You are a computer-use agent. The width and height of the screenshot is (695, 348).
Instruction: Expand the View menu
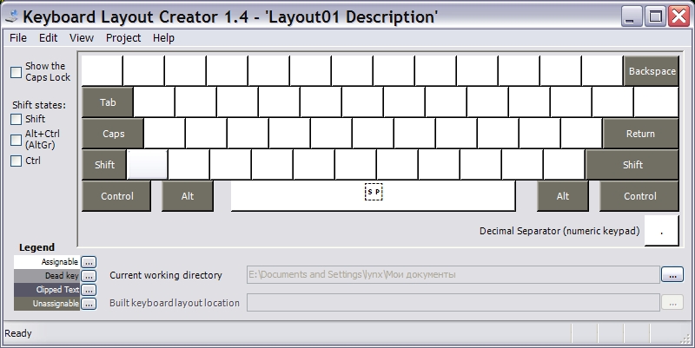(x=82, y=38)
